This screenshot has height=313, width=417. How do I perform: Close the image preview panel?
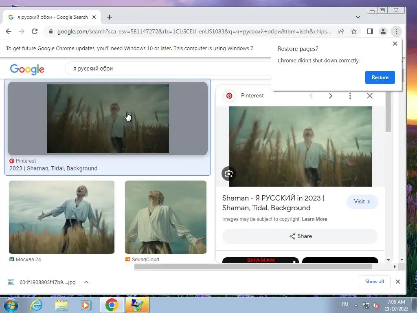[x=370, y=95]
